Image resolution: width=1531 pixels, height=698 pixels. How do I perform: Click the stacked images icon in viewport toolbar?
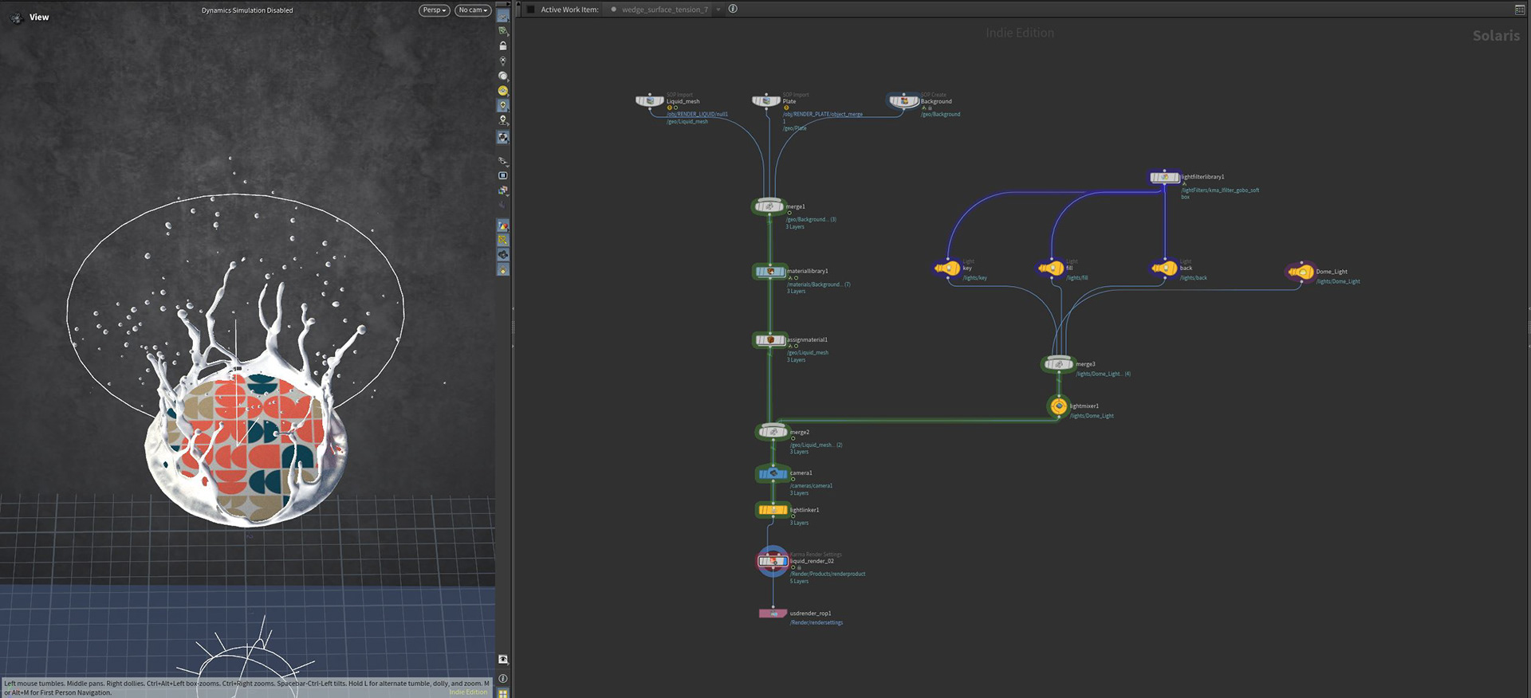click(x=503, y=190)
